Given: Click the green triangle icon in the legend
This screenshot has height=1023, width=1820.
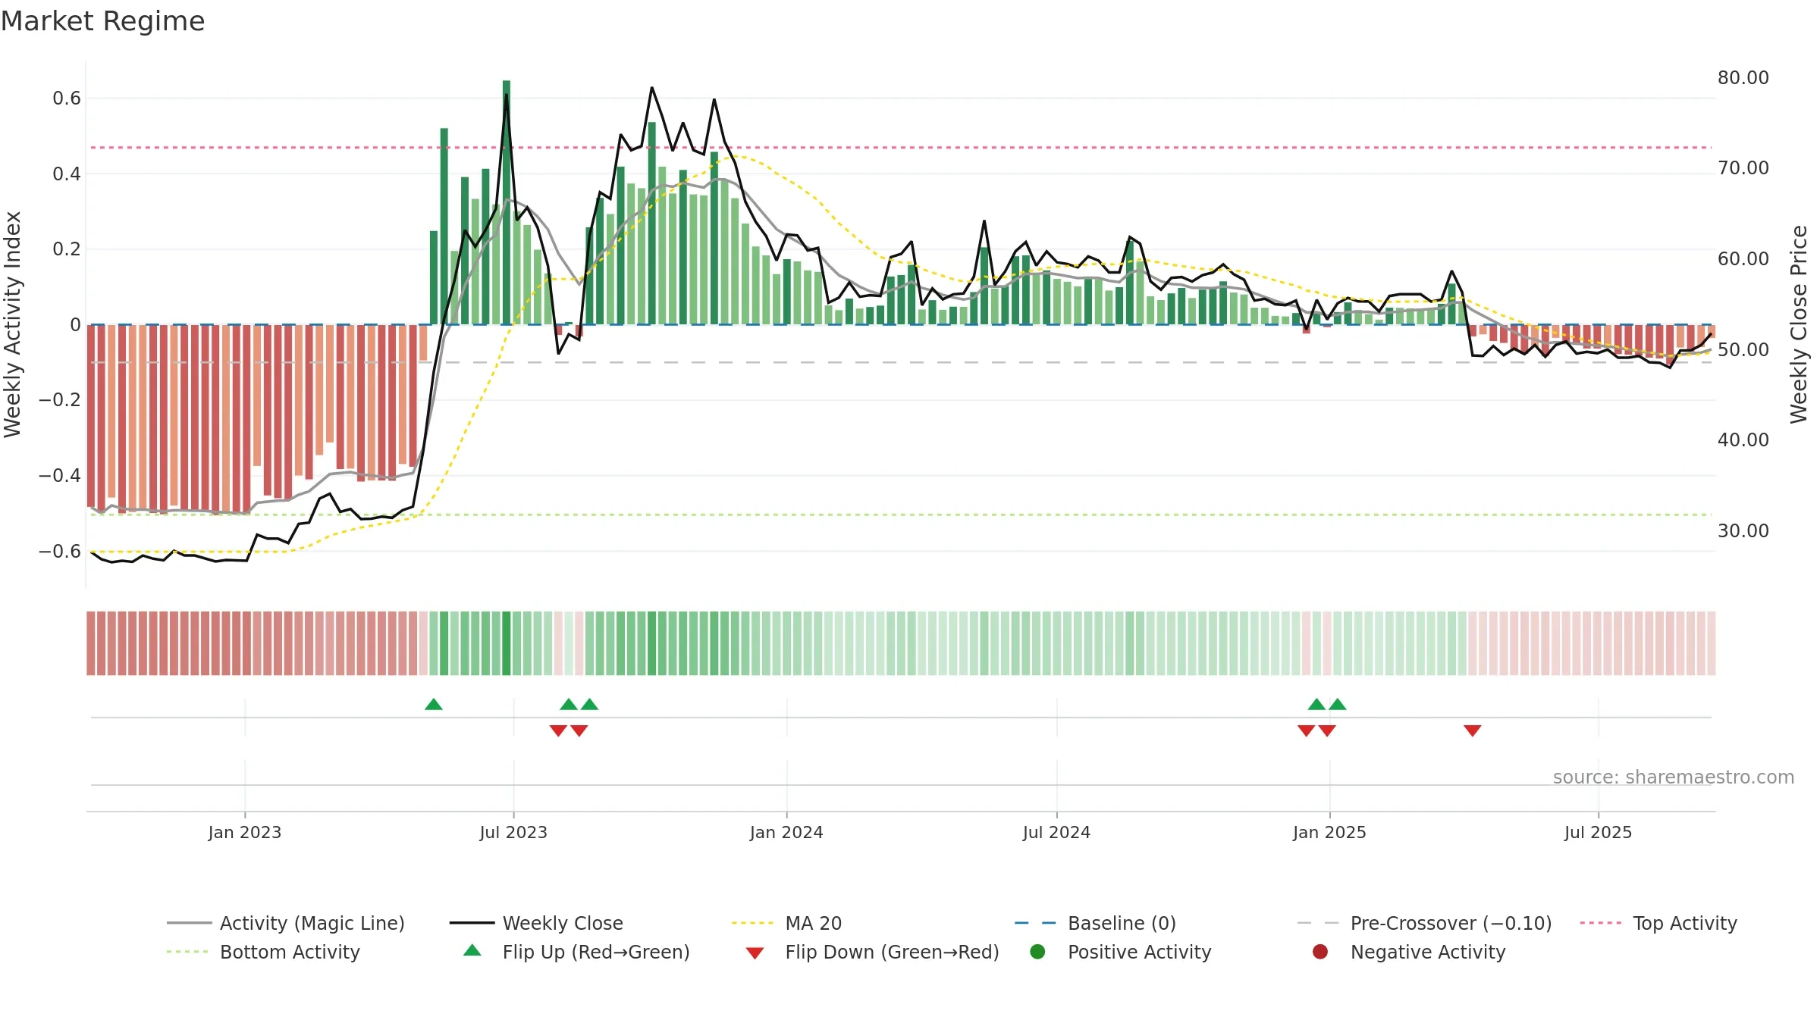Looking at the screenshot, I should tap(472, 950).
